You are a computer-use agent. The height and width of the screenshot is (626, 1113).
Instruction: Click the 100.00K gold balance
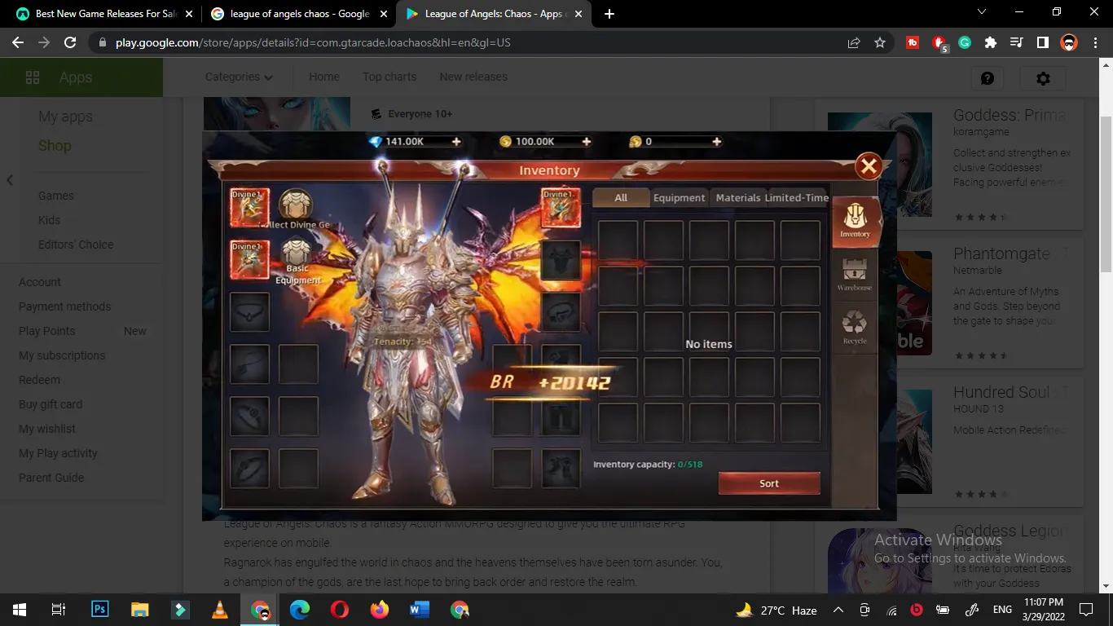click(x=535, y=141)
